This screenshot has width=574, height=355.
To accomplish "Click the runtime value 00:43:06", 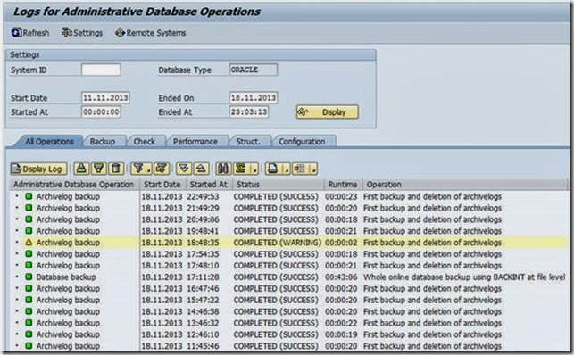I will click(341, 277).
